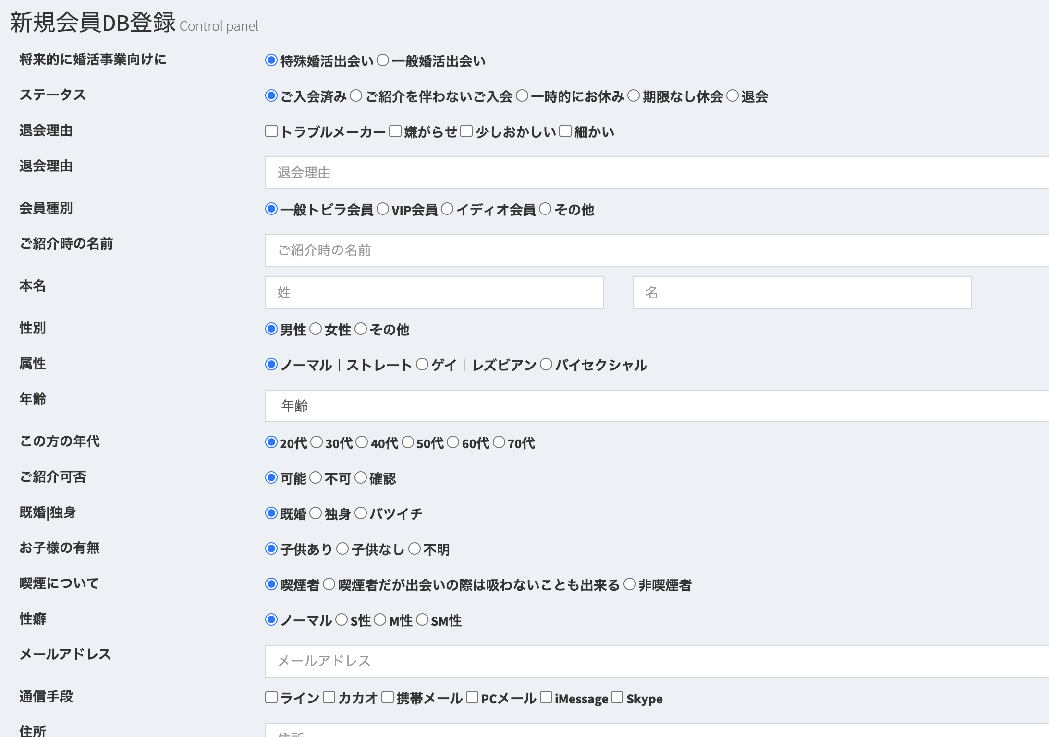Click the メールアドレス input field
This screenshot has width=1049, height=737.
[657, 661]
